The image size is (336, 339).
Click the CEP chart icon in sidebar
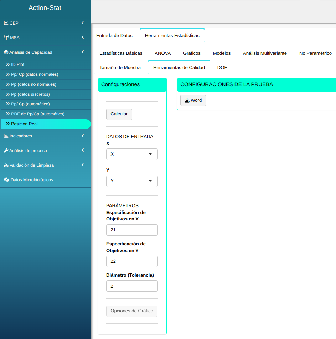(x=6, y=23)
